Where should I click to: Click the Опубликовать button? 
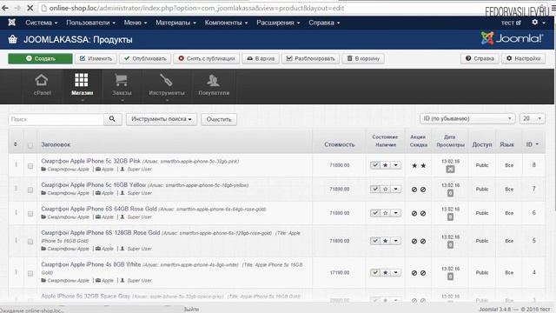click(145, 58)
